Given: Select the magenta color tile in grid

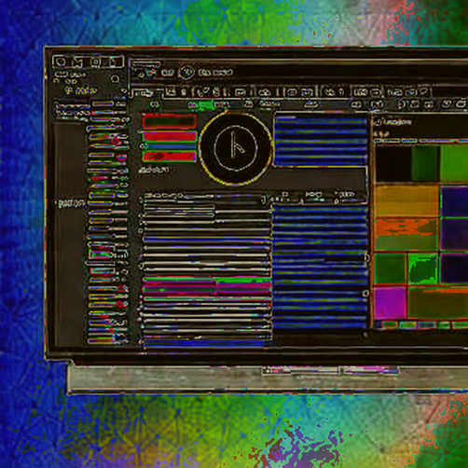Looking at the screenshot, I should tap(391, 302).
